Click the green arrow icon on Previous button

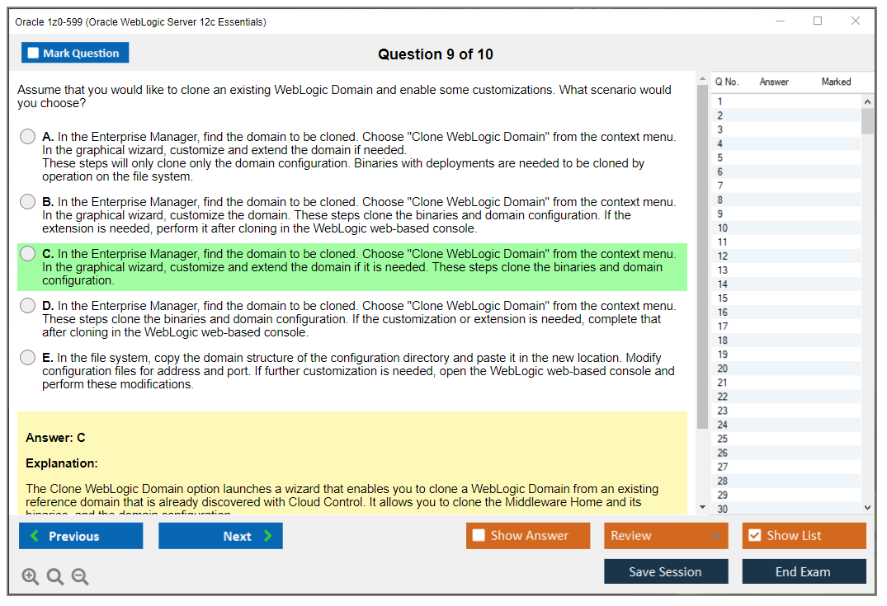coord(35,535)
